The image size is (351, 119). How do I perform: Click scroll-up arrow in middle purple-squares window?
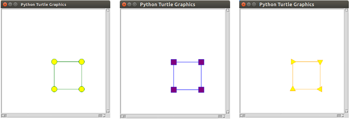coord(228,11)
